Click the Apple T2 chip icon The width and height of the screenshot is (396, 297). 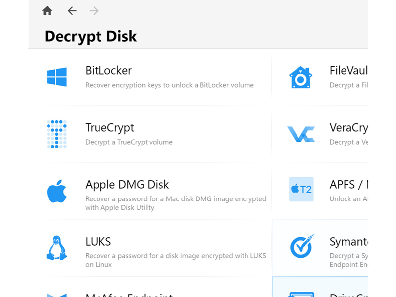click(301, 189)
